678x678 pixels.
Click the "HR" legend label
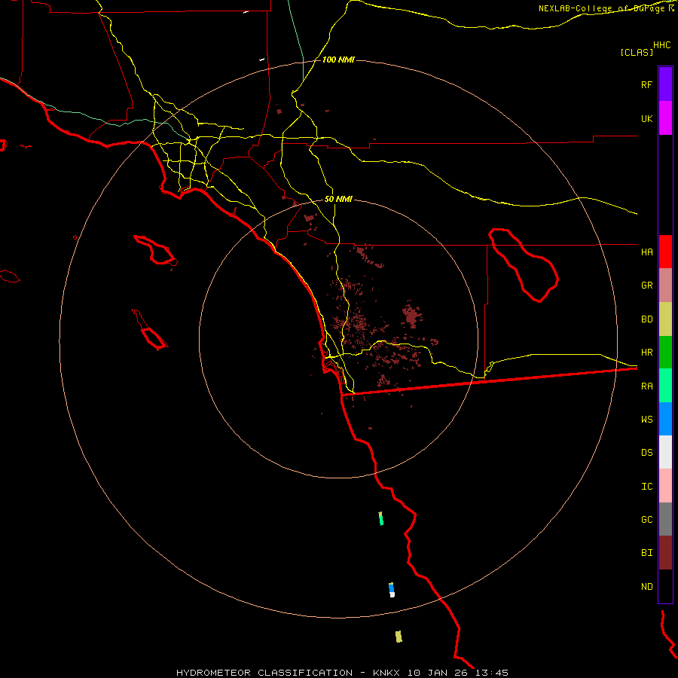pyautogui.click(x=646, y=353)
